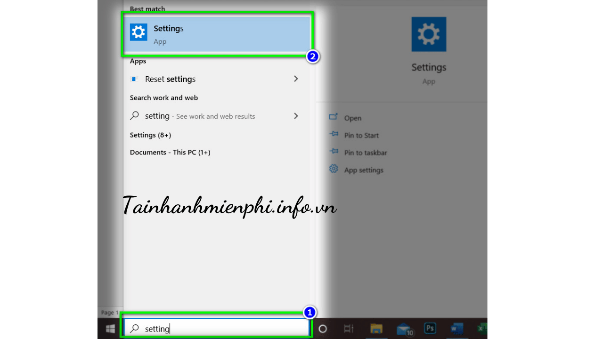Image resolution: width=603 pixels, height=339 pixels.
Task: Click the Reset settings app icon
Action: coord(134,79)
